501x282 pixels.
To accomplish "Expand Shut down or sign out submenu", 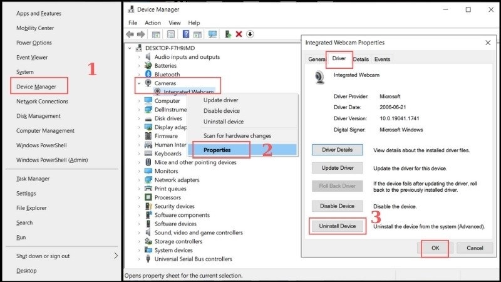I will click(116, 256).
